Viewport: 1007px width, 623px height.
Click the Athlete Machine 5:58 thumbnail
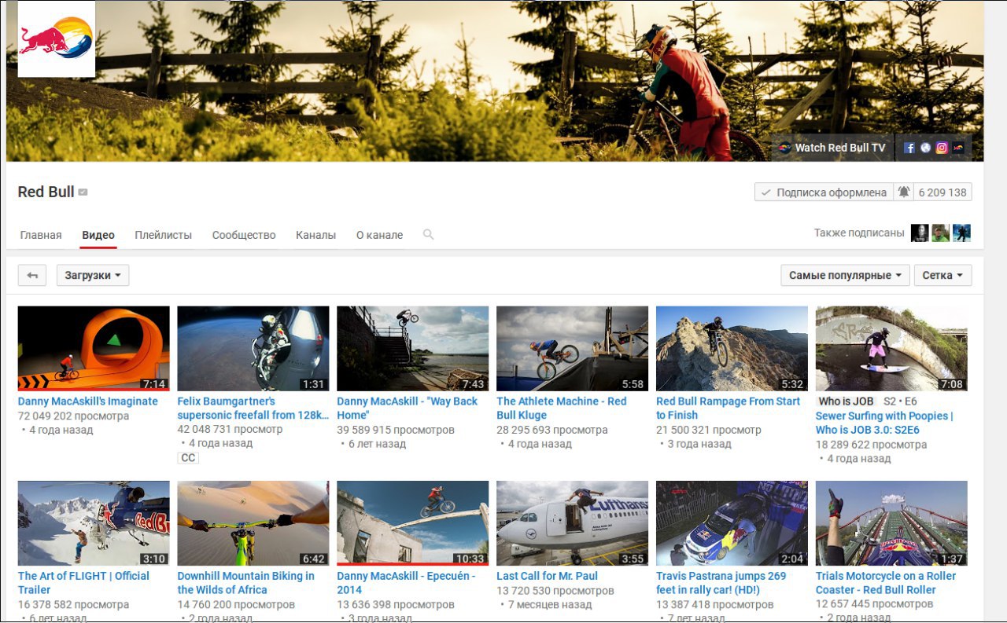573,349
